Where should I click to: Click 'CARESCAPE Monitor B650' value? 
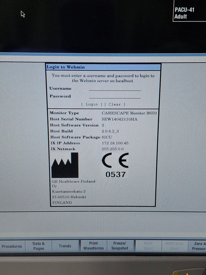[x=129, y=113]
